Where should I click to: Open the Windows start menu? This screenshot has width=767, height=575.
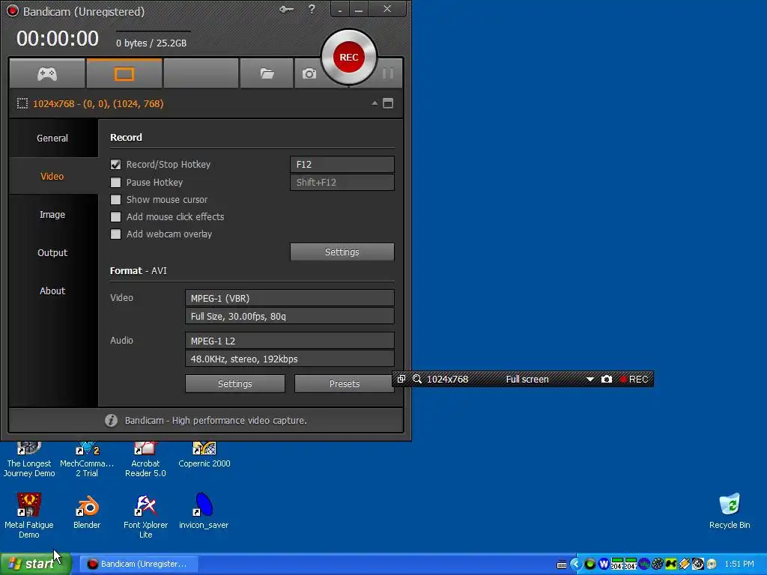[36, 564]
